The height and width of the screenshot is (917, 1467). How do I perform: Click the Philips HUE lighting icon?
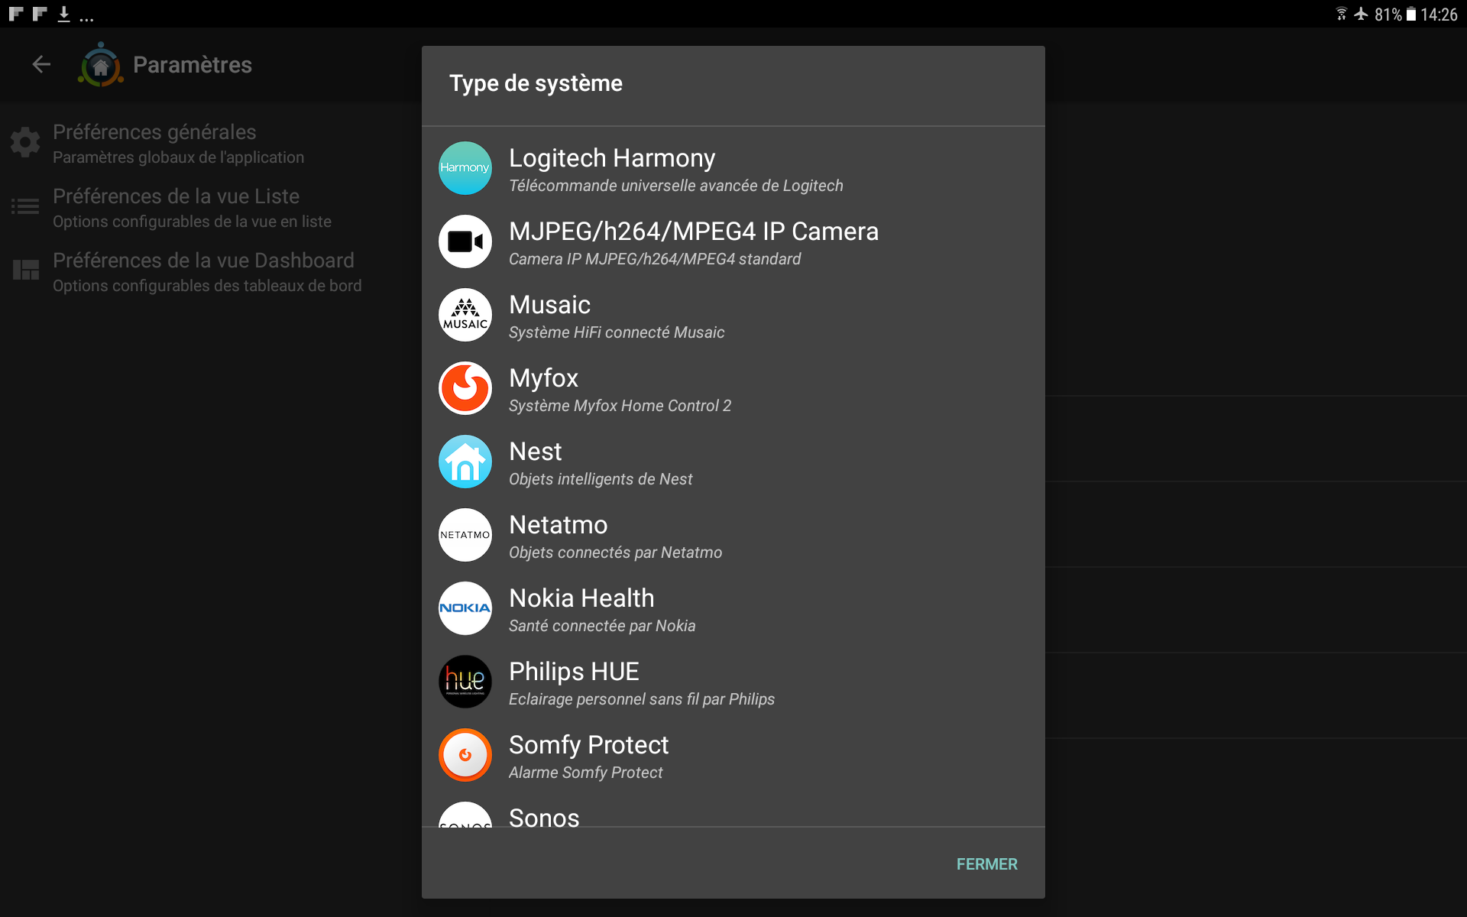[x=465, y=681]
